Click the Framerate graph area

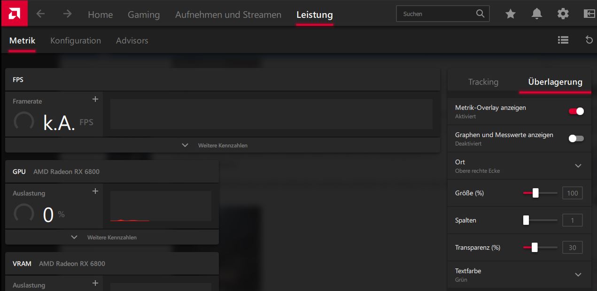point(271,114)
